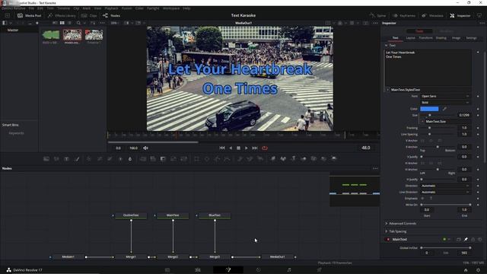Lock the MainText tool controls

tap(473, 240)
